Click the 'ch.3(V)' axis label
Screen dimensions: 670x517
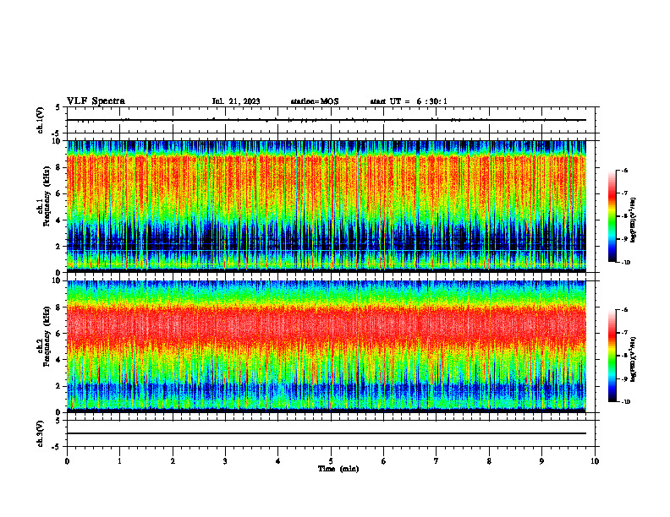pos(41,433)
